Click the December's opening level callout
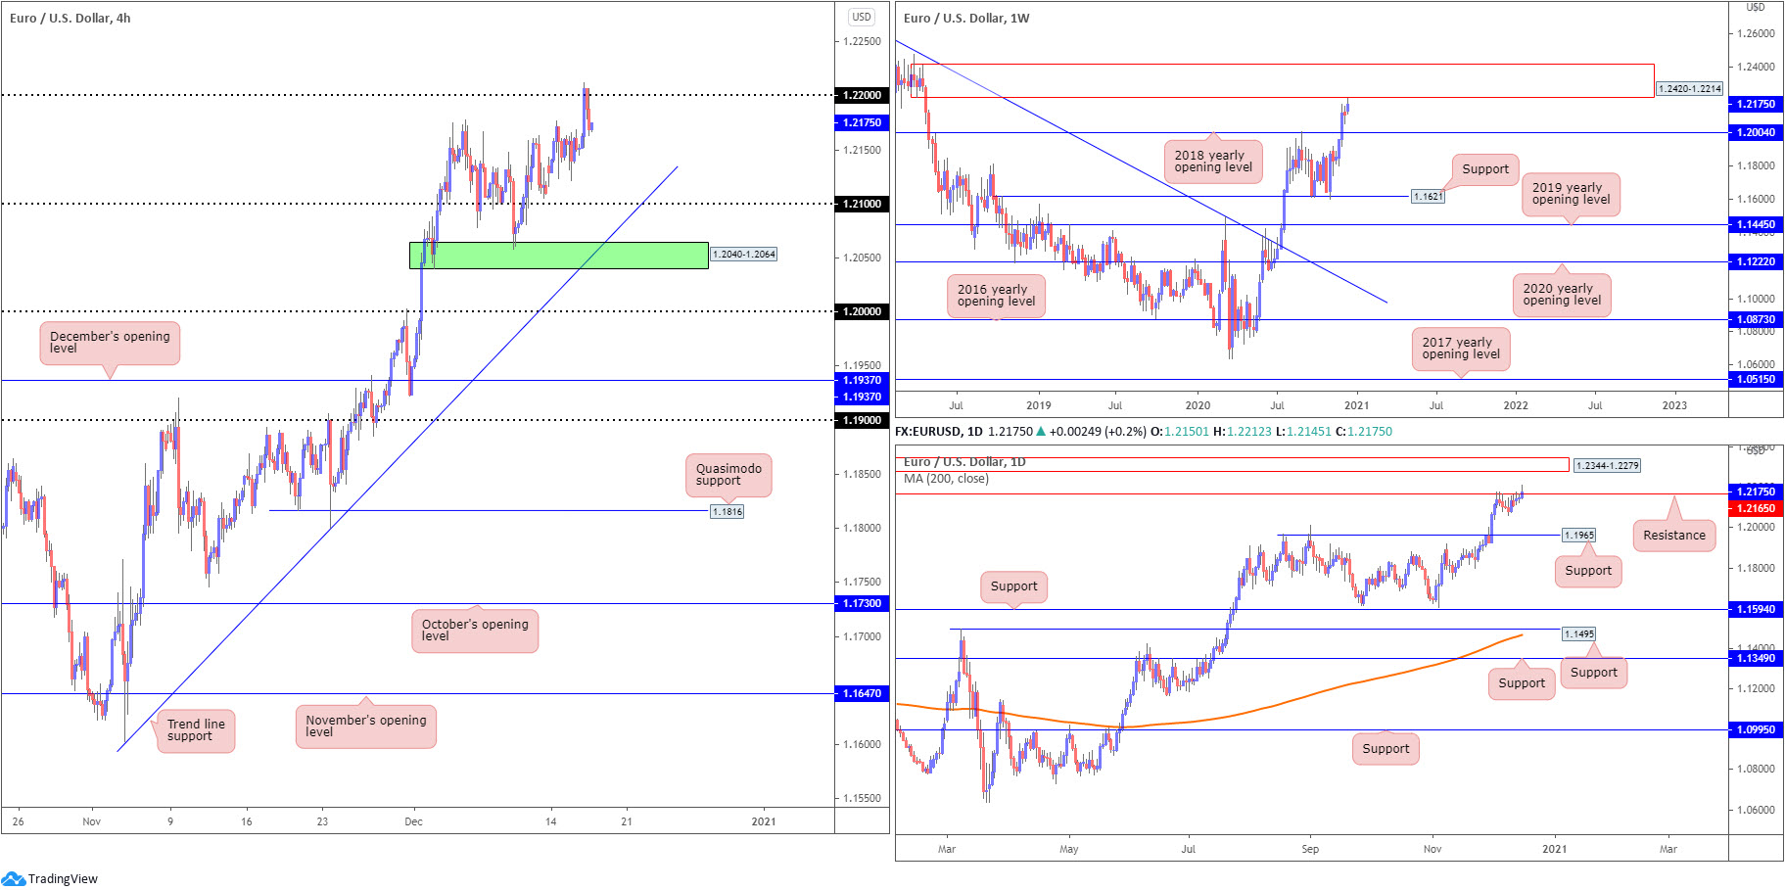Screen dimensions: 1785x890 [x=110, y=343]
